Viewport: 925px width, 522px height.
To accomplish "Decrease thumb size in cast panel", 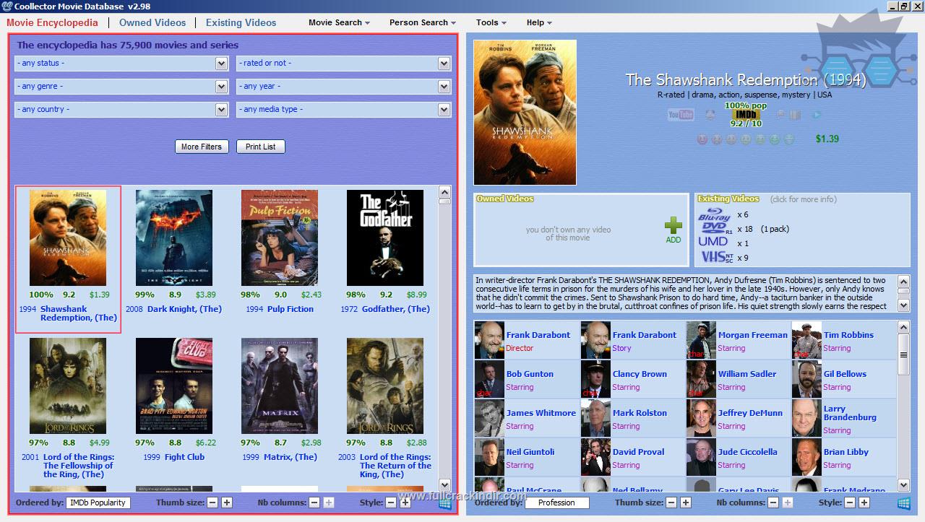I will [671, 503].
